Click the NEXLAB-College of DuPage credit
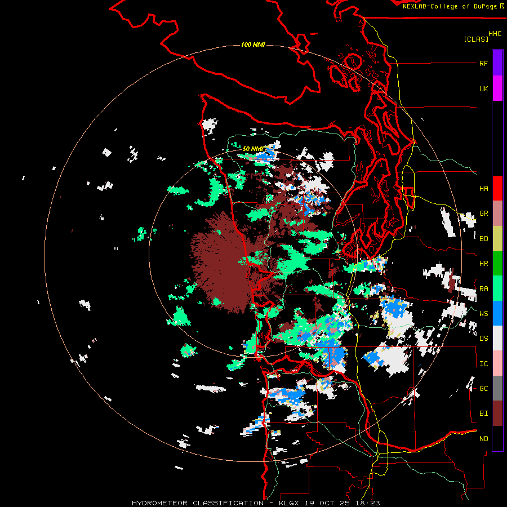The width and height of the screenshot is (507, 507). [x=450, y=6]
